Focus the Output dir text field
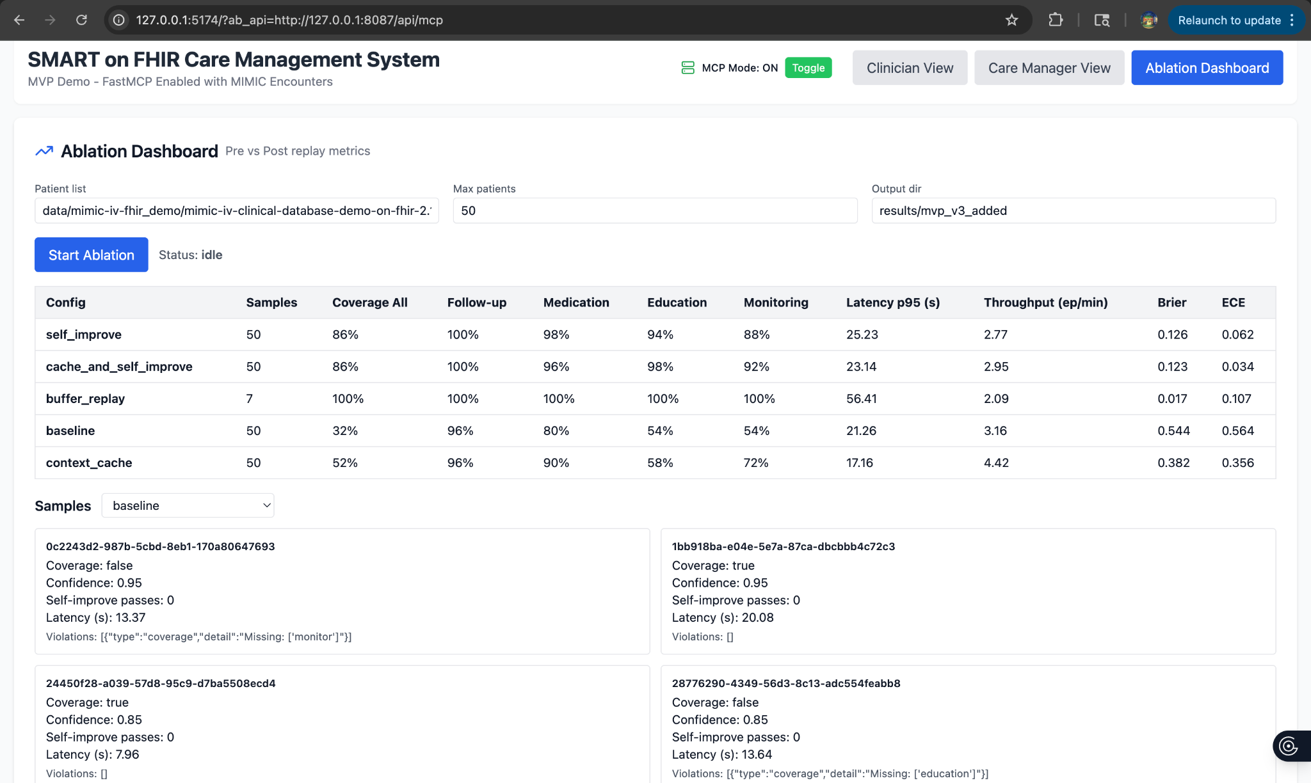1311x783 pixels. coord(1073,210)
